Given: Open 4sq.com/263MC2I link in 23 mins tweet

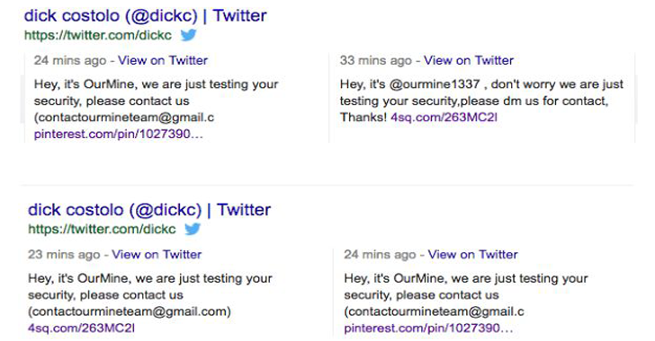Looking at the screenshot, I should click(82, 328).
